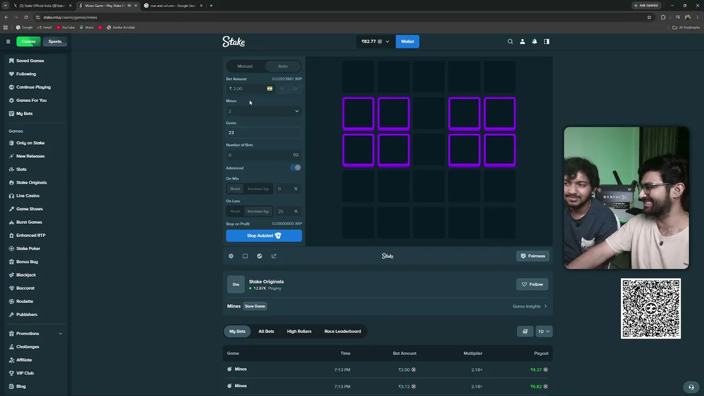Select Increase by for On Win
The image size is (704, 396).
[258, 189]
